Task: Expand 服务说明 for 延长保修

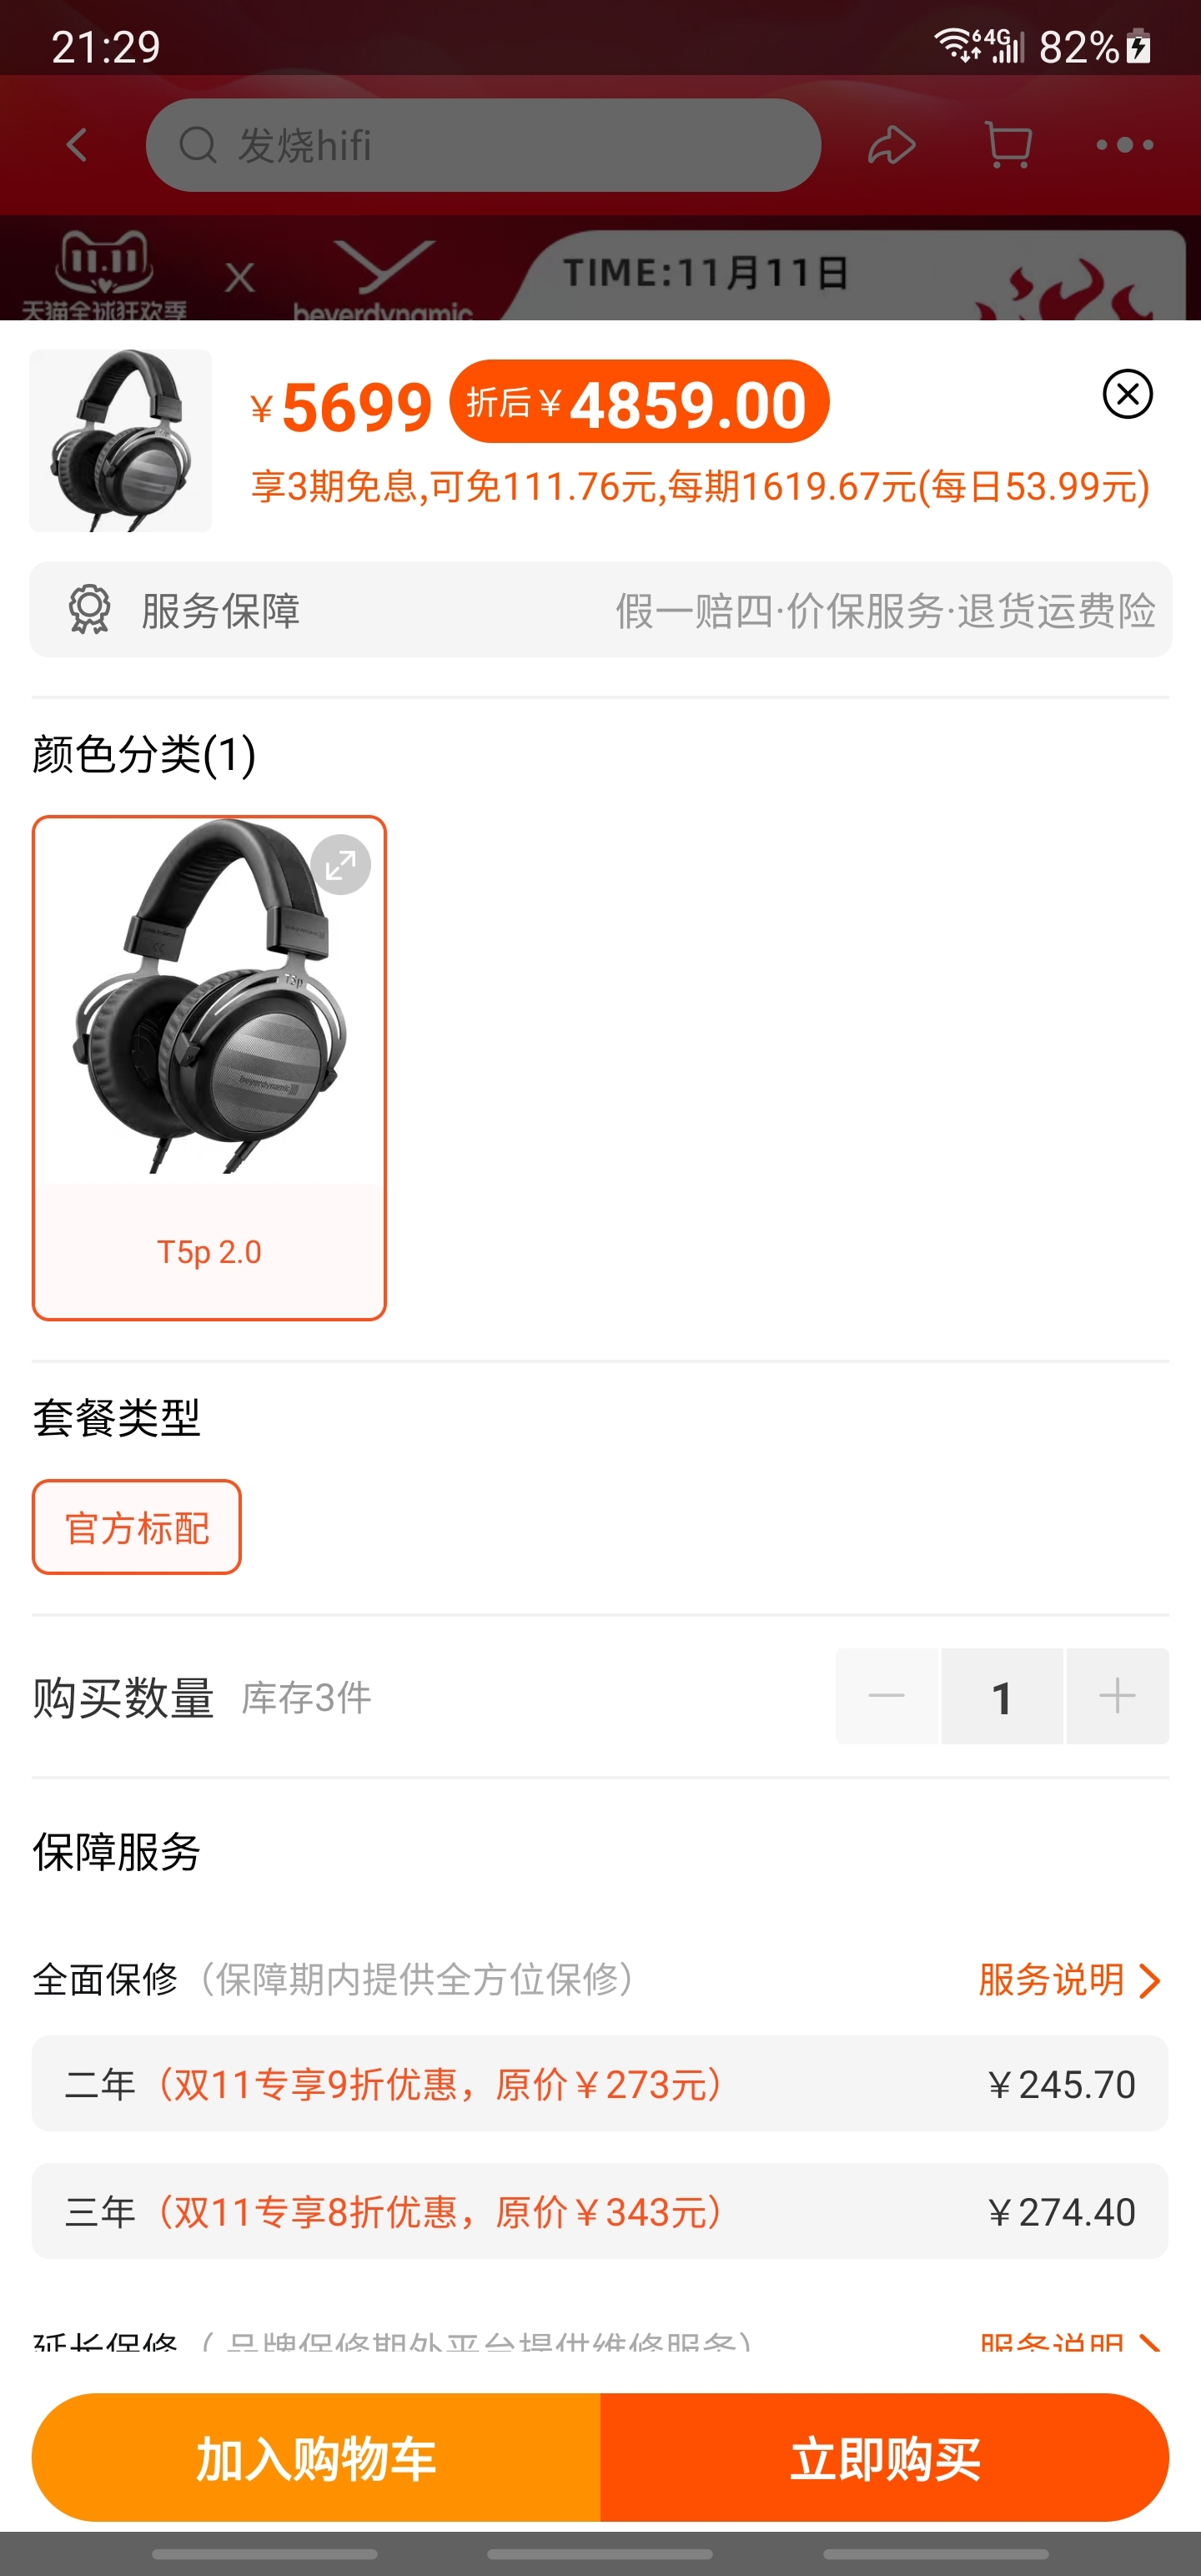Action: 1069,2340
